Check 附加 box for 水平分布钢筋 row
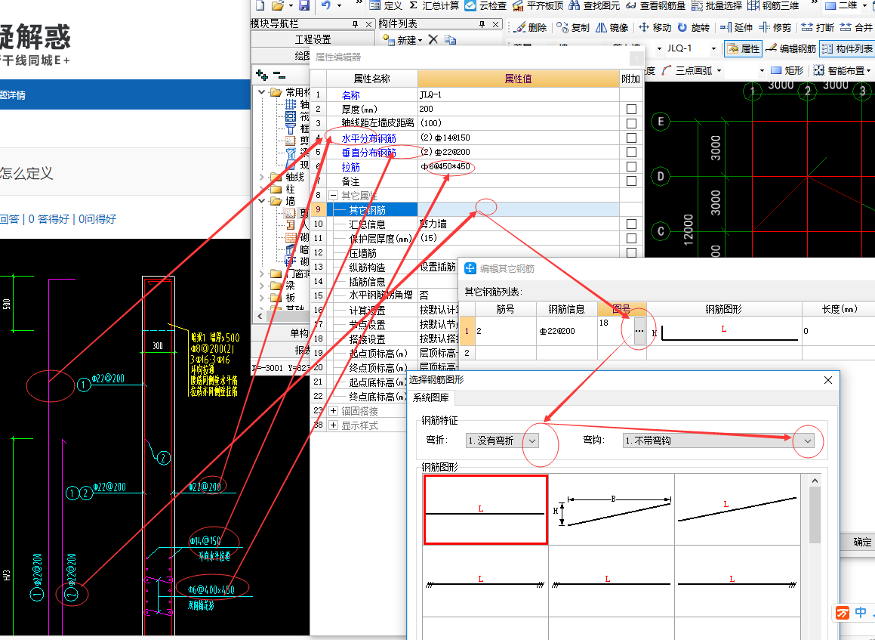 631,138
